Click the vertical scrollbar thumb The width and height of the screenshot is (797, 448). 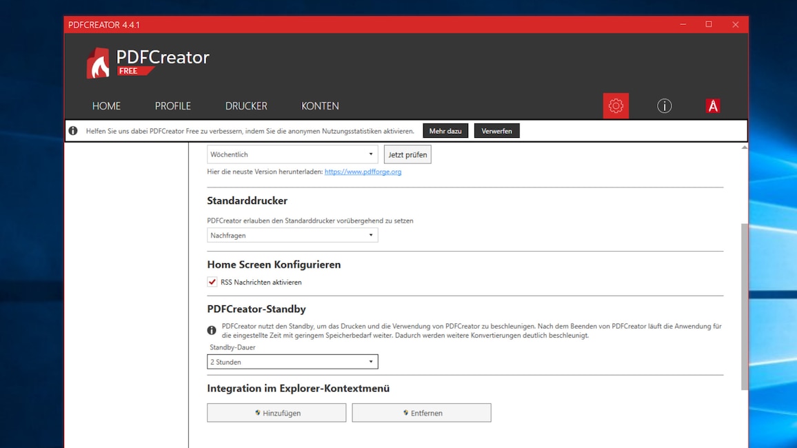click(744, 306)
